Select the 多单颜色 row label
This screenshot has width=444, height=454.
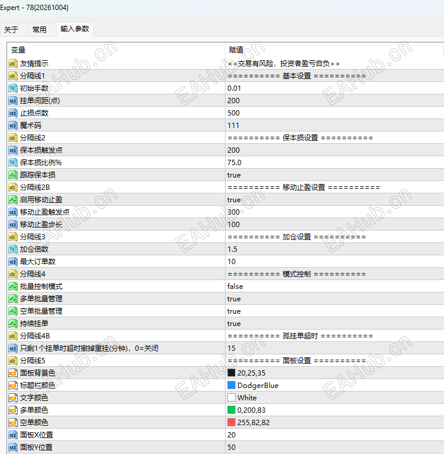point(34,410)
